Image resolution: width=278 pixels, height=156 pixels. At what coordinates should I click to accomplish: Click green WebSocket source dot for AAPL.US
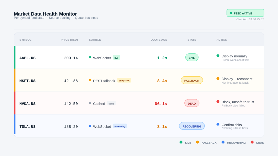click(x=90, y=57)
